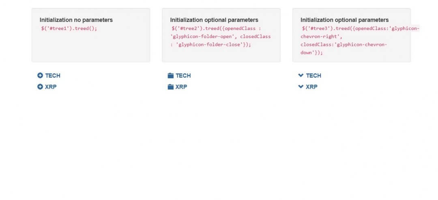Select the TECH label with plus-circle icon
Image resolution: width=438 pixels, height=200 pixels.
pos(52,76)
